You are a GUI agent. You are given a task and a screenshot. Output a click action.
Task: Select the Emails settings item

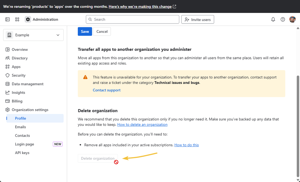[x=20, y=127]
